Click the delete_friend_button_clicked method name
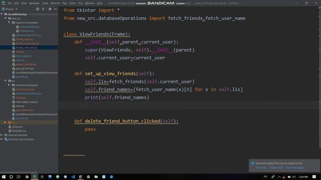The width and height of the screenshot is (321, 180). coord(122,121)
